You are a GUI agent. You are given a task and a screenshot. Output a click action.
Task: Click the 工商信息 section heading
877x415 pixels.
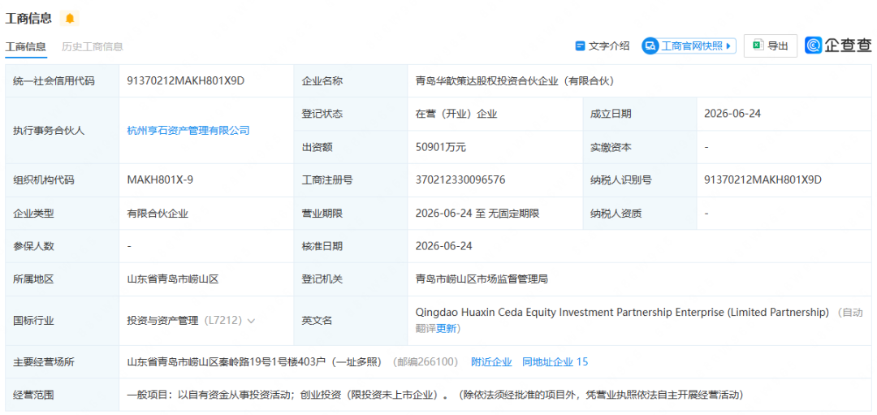(x=28, y=19)
